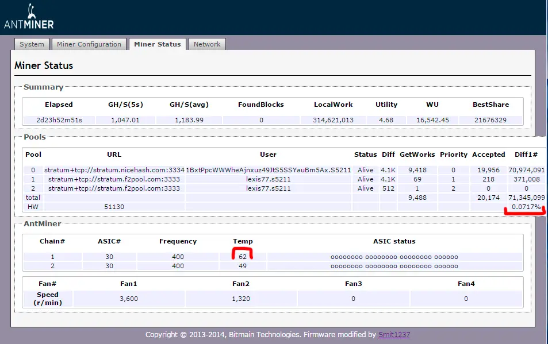Click the Temp value 62 for chain 1
The height and width of the screenshot is (344, 548).
tap(243, 257)
